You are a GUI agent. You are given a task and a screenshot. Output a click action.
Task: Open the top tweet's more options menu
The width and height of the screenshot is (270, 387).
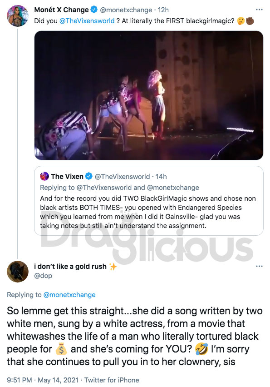(259, 10)
